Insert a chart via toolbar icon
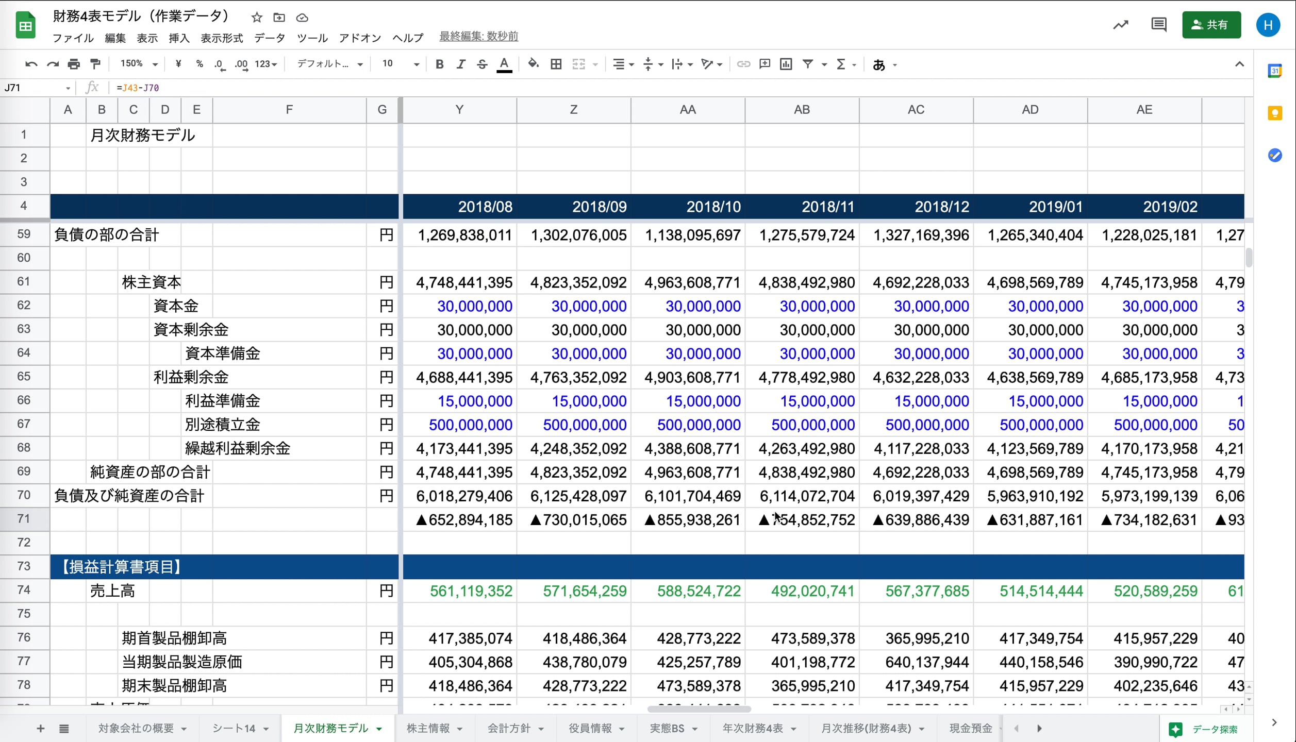1296x742 pixels. tap(786, 64)
